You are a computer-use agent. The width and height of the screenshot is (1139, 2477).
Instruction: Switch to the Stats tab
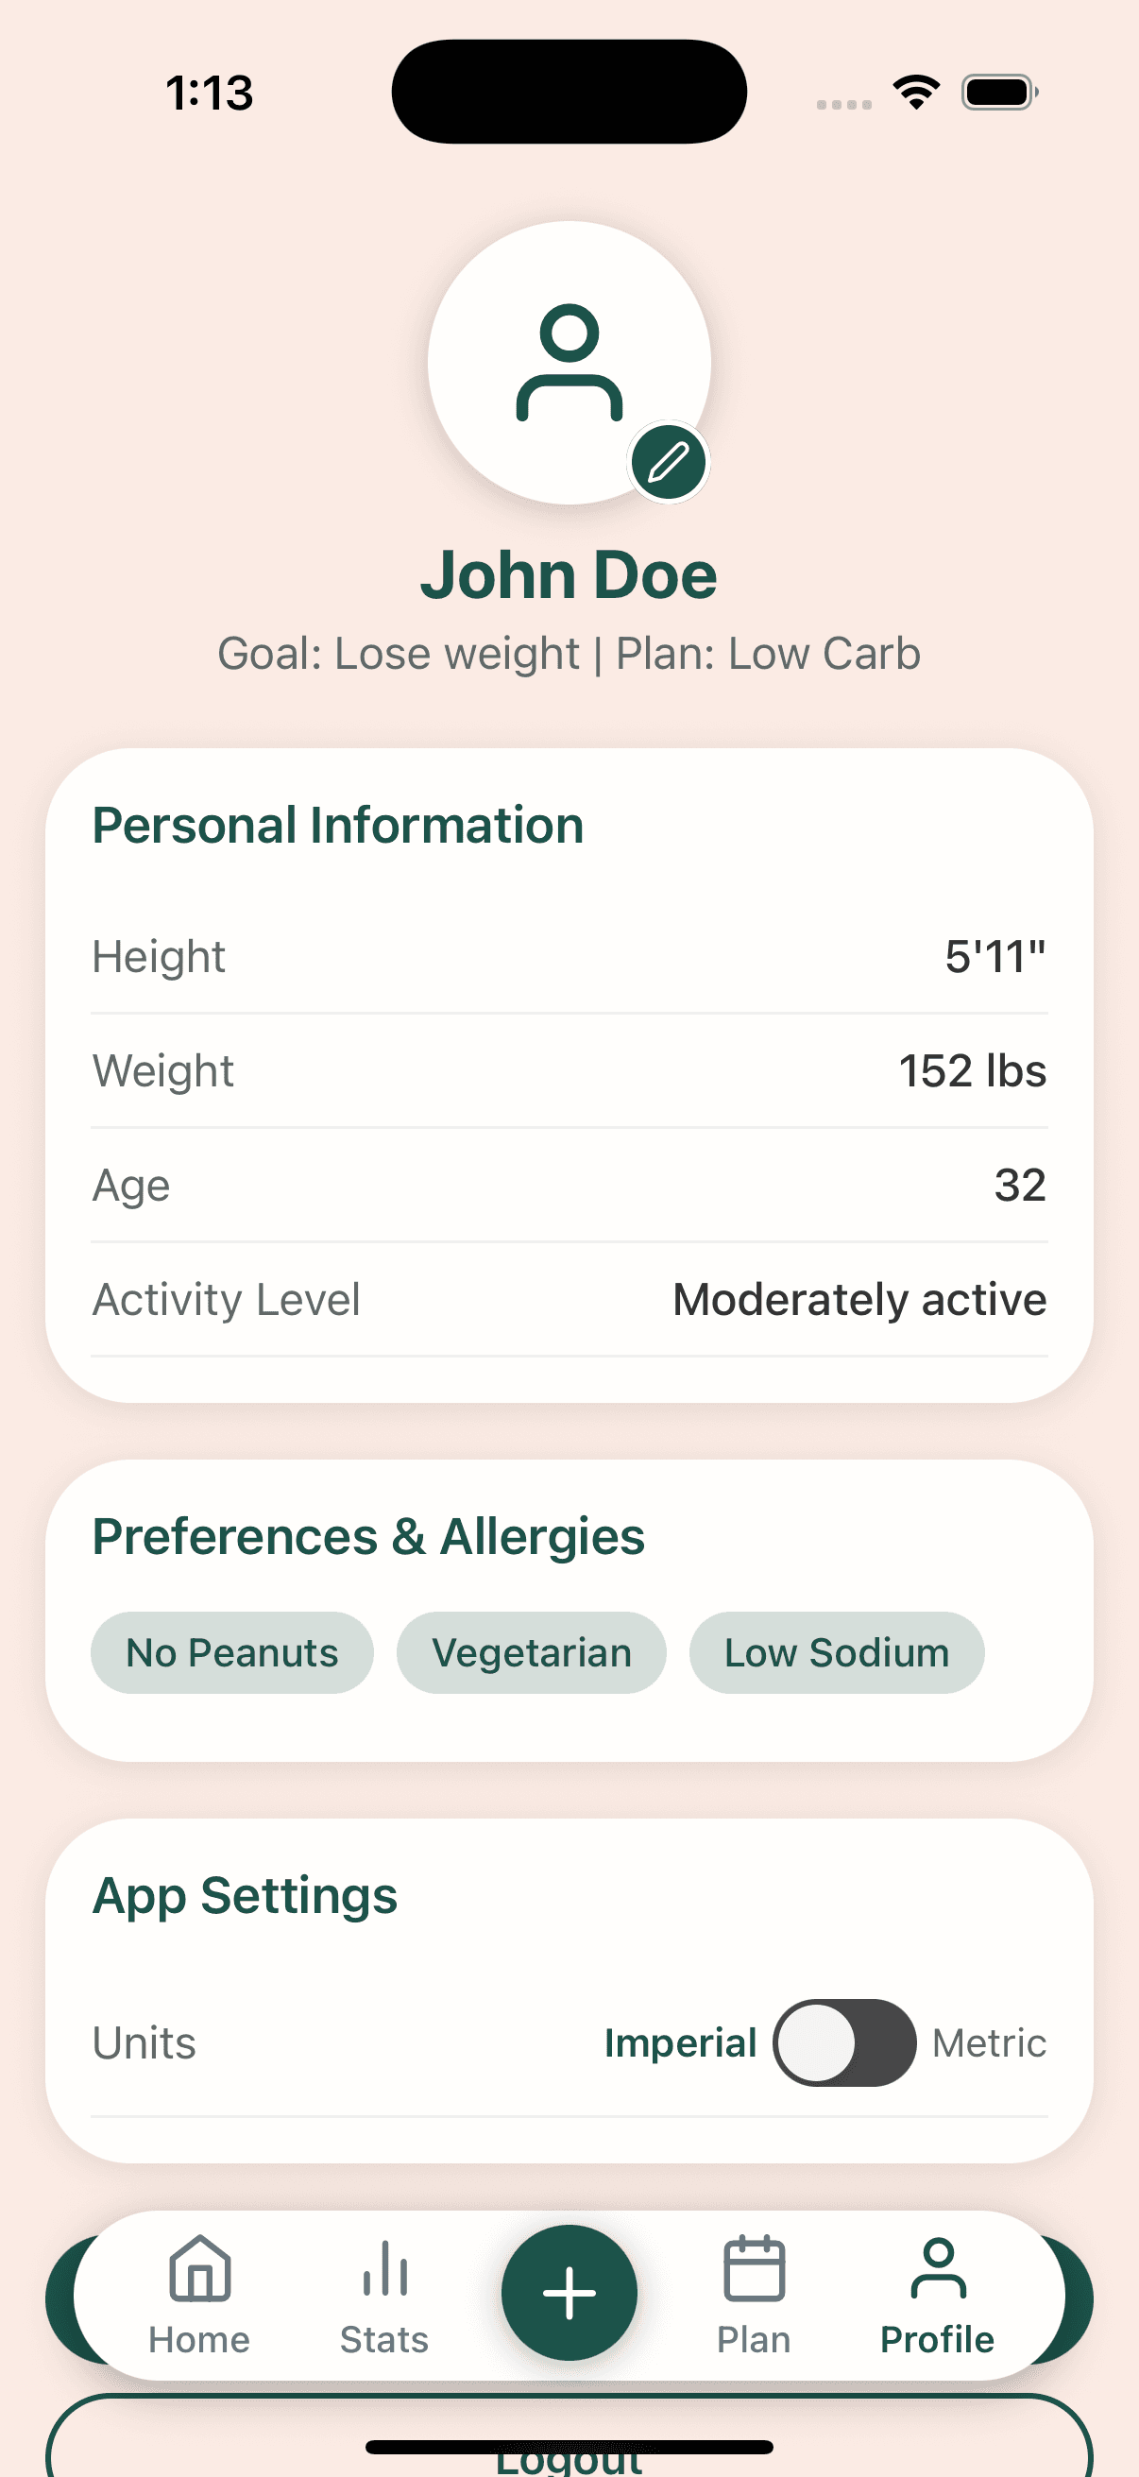click(x=384, y=2296)
